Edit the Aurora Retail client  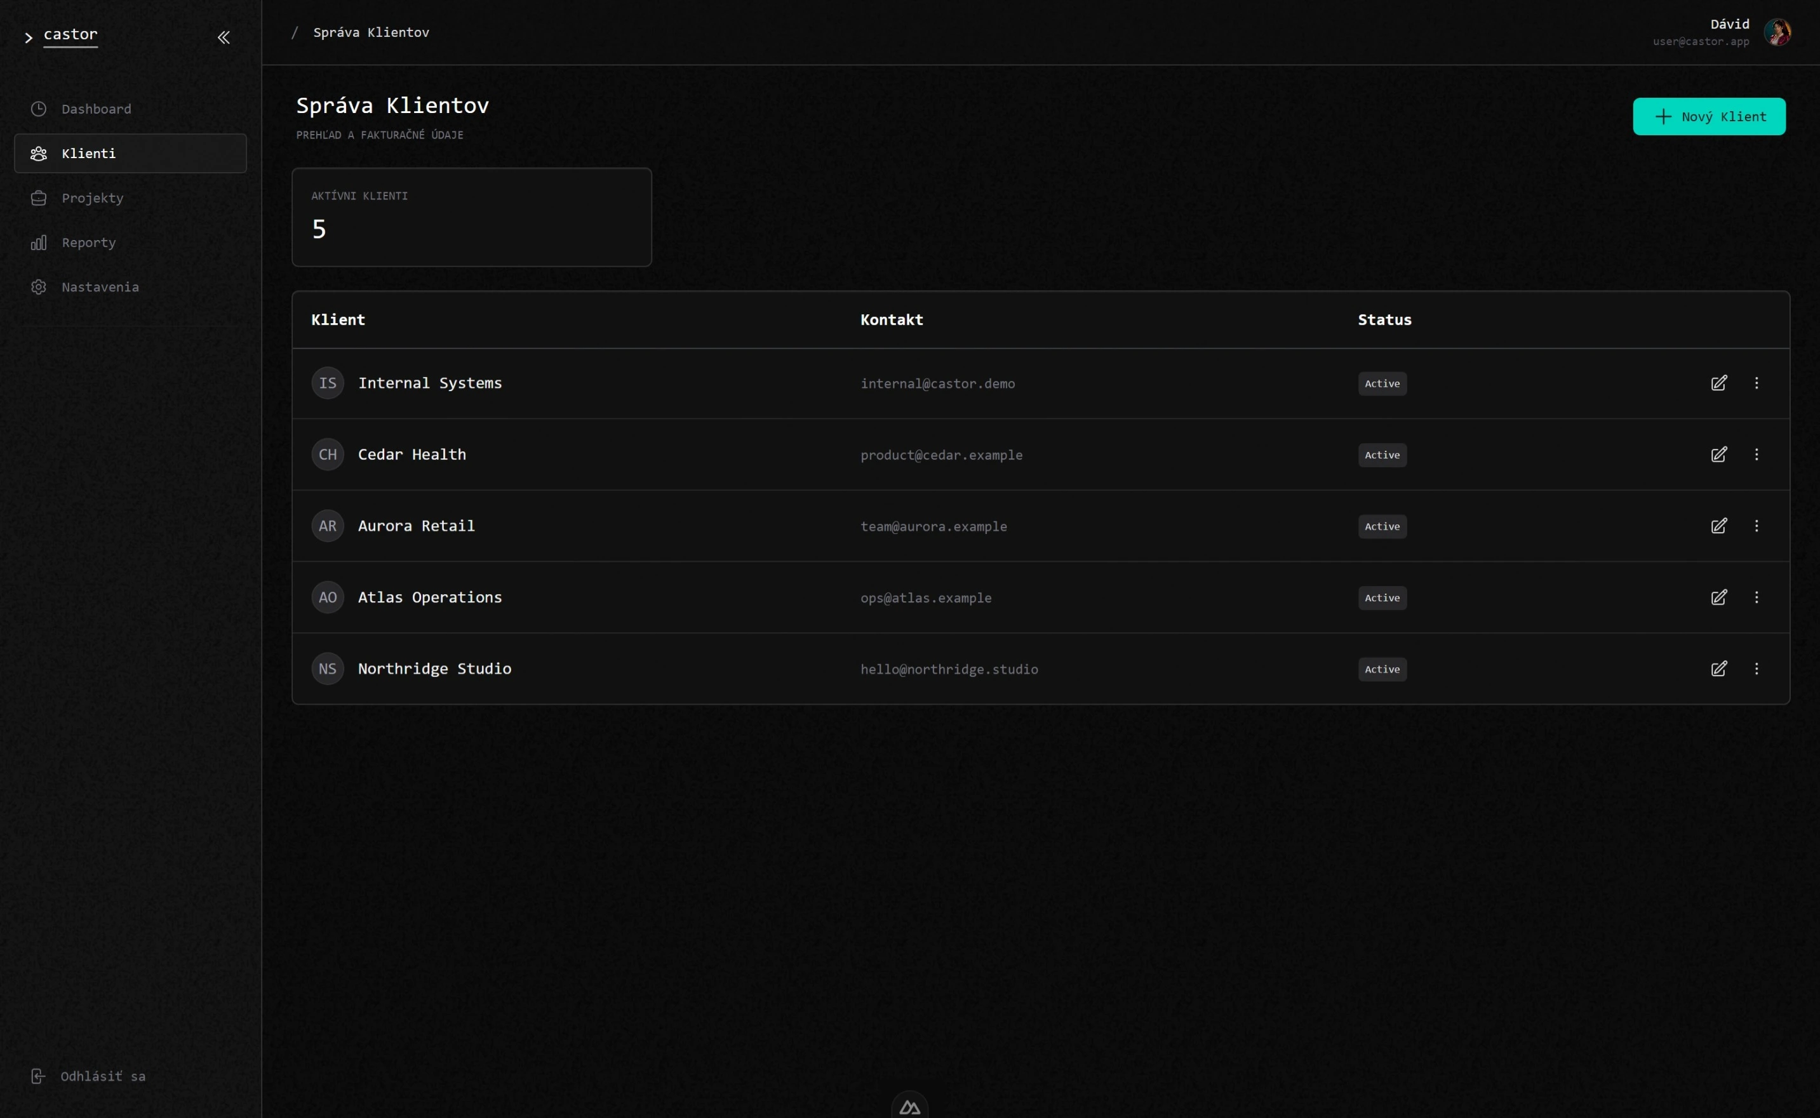[x=1718, y=526]
